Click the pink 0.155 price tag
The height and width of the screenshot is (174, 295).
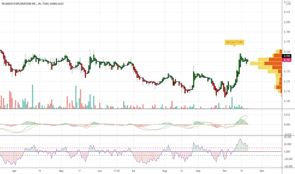coord(287,60)
